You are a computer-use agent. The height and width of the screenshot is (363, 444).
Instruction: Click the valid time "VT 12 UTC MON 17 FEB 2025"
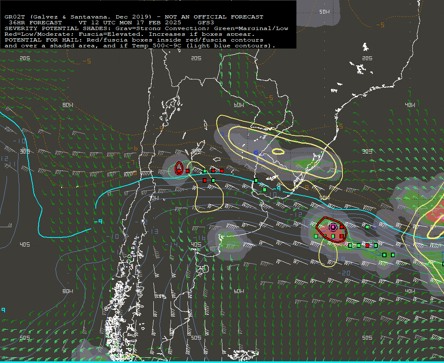tap(129, 22)
